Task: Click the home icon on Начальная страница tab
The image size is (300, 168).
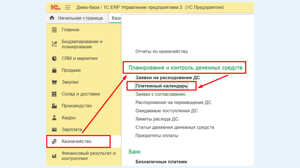Action: pyautogui.click(x=52, y=18)
